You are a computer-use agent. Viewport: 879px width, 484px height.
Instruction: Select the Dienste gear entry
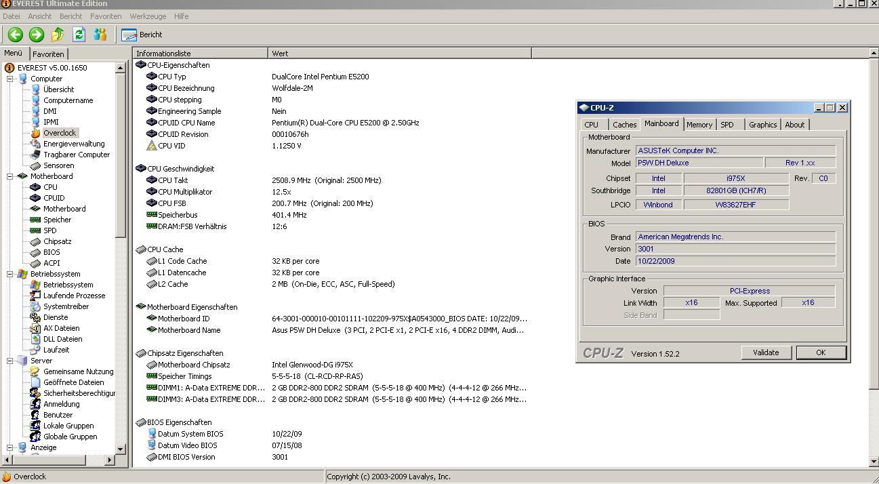pos(55,317)
